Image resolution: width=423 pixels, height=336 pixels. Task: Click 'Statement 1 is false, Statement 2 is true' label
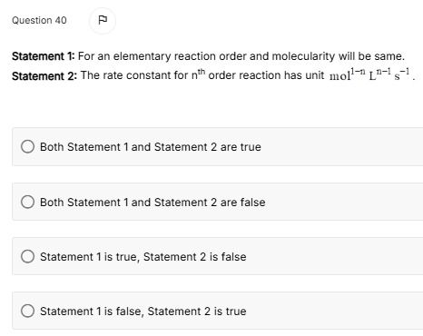click(143, 311)
